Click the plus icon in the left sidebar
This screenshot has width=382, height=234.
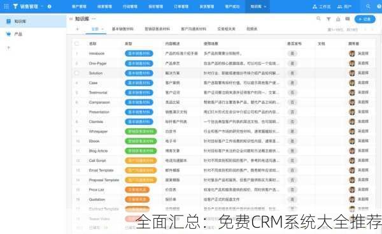(8, 48)
